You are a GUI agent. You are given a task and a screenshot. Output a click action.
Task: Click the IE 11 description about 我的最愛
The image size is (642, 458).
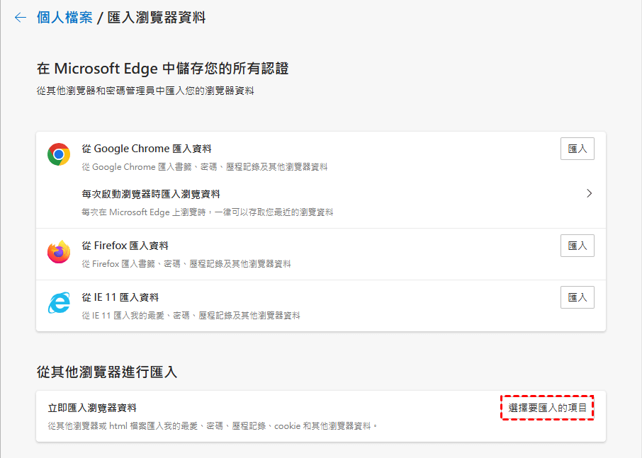point(191,315)
